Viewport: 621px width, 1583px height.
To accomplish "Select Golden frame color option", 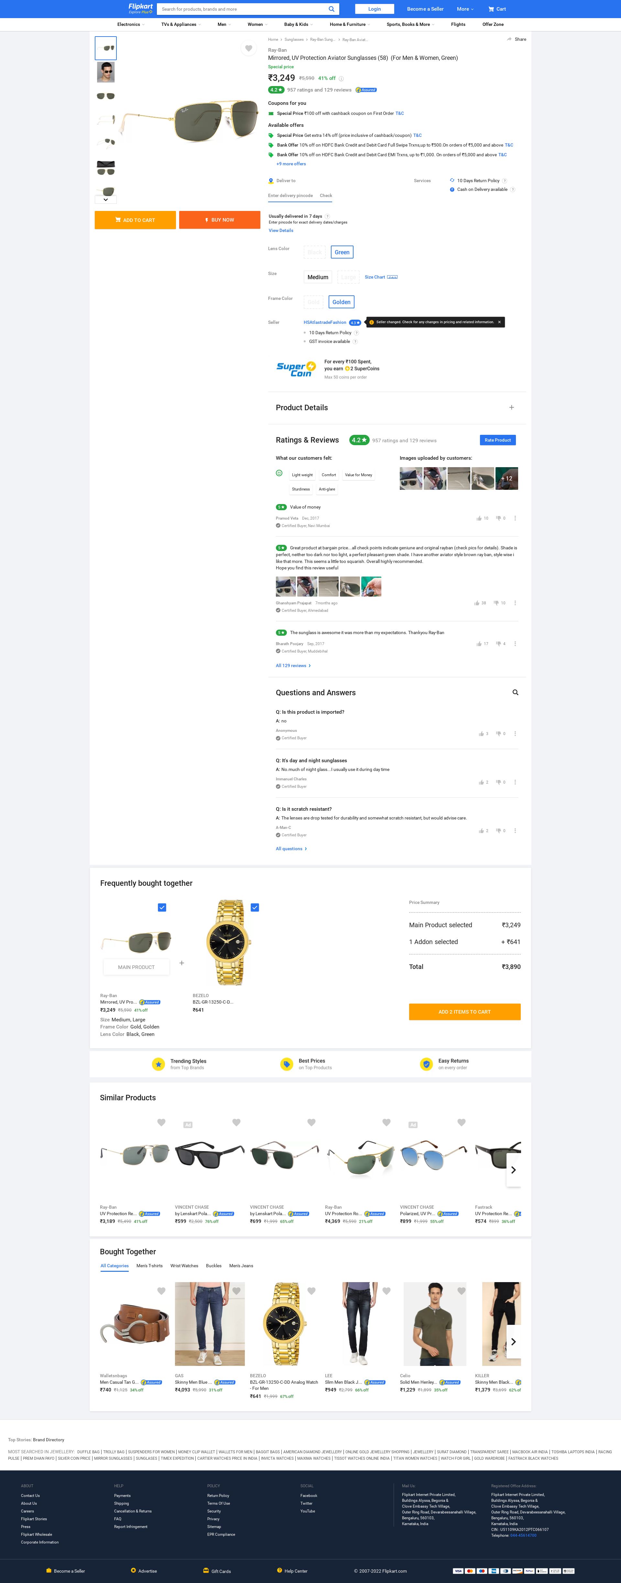I will pyautogui.click(x=342, y=302).
